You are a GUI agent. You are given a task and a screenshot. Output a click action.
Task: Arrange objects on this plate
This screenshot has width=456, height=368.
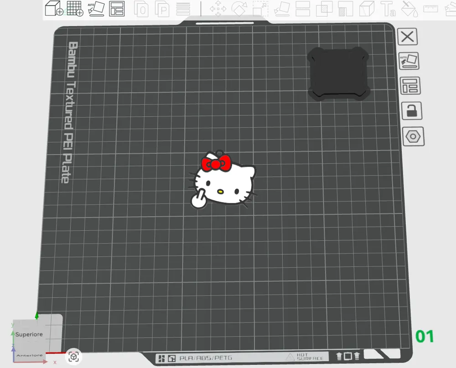click(410, 86)
